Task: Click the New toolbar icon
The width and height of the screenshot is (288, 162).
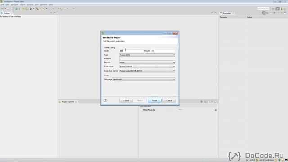Action: 2,9
